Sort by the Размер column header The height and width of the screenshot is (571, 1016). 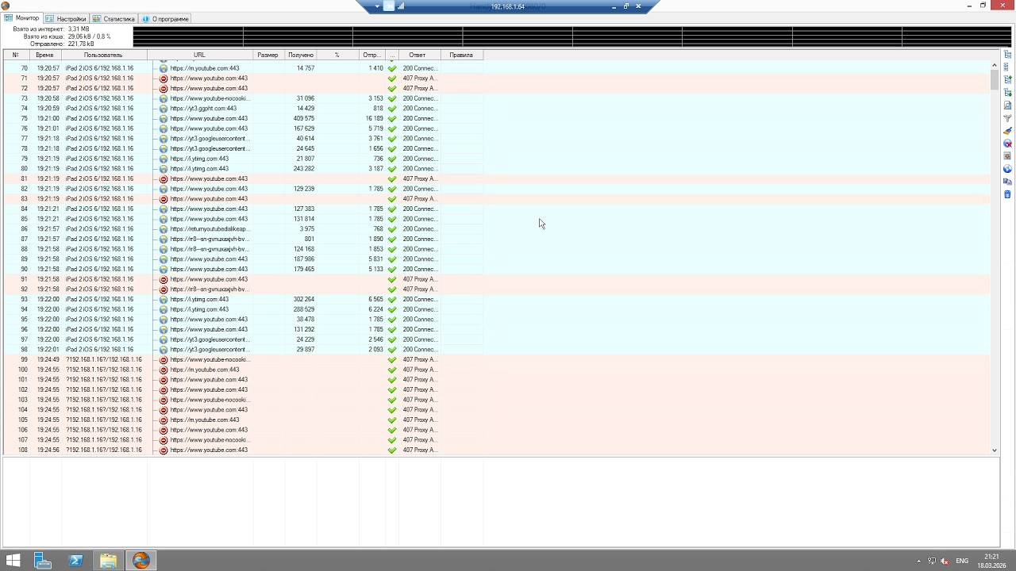pos(267,55)
